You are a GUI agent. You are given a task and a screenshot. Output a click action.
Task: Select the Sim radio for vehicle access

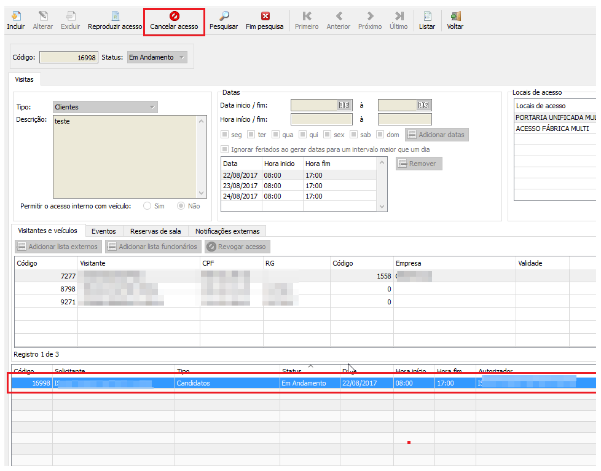pos(147,206)
